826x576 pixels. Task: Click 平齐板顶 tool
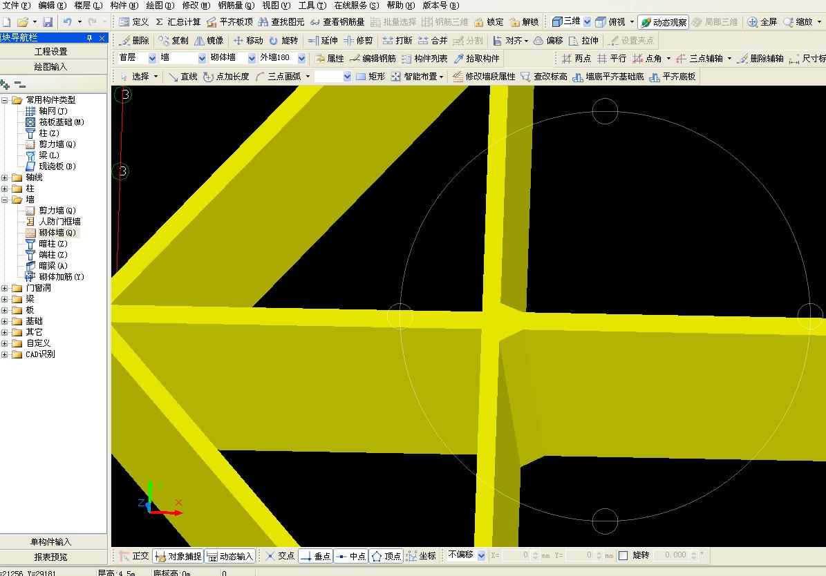pyautogui.click(x=229, y=21)
